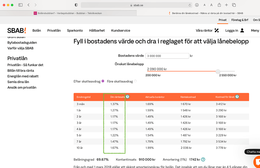Click the 3 412 kr loan cost
260x168 pixels.
221,104
